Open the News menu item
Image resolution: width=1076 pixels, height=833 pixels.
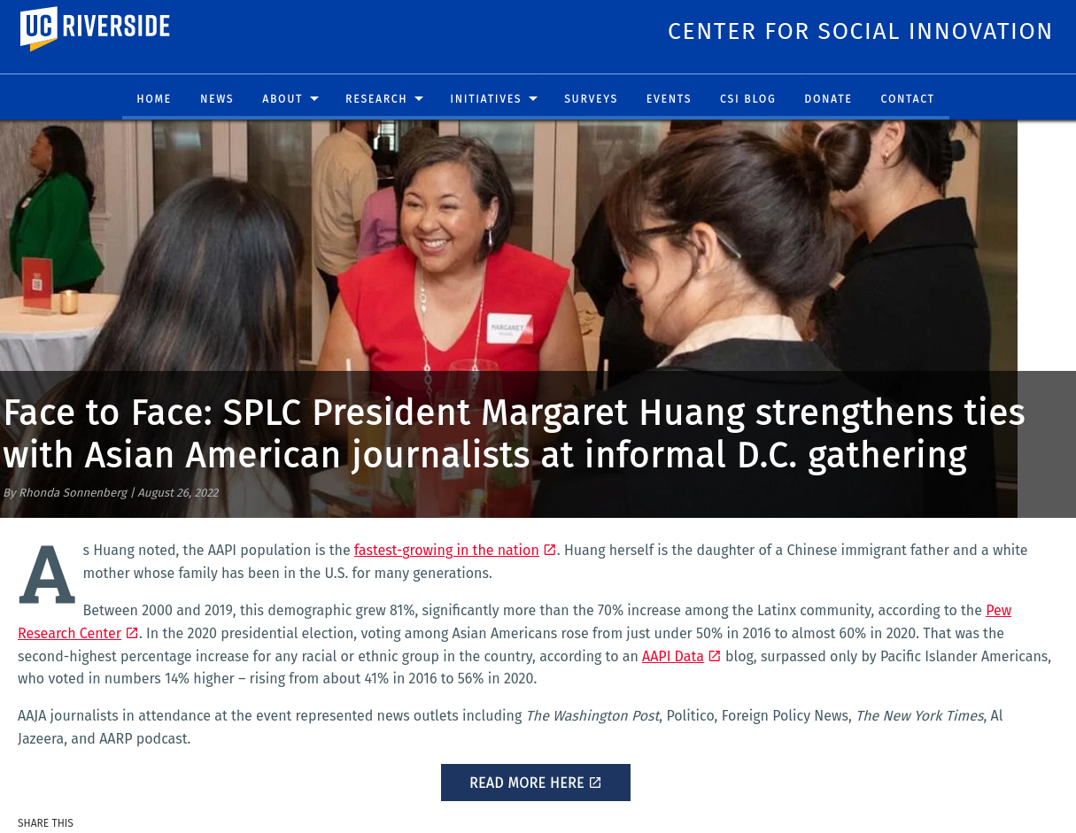coord(217,99)
